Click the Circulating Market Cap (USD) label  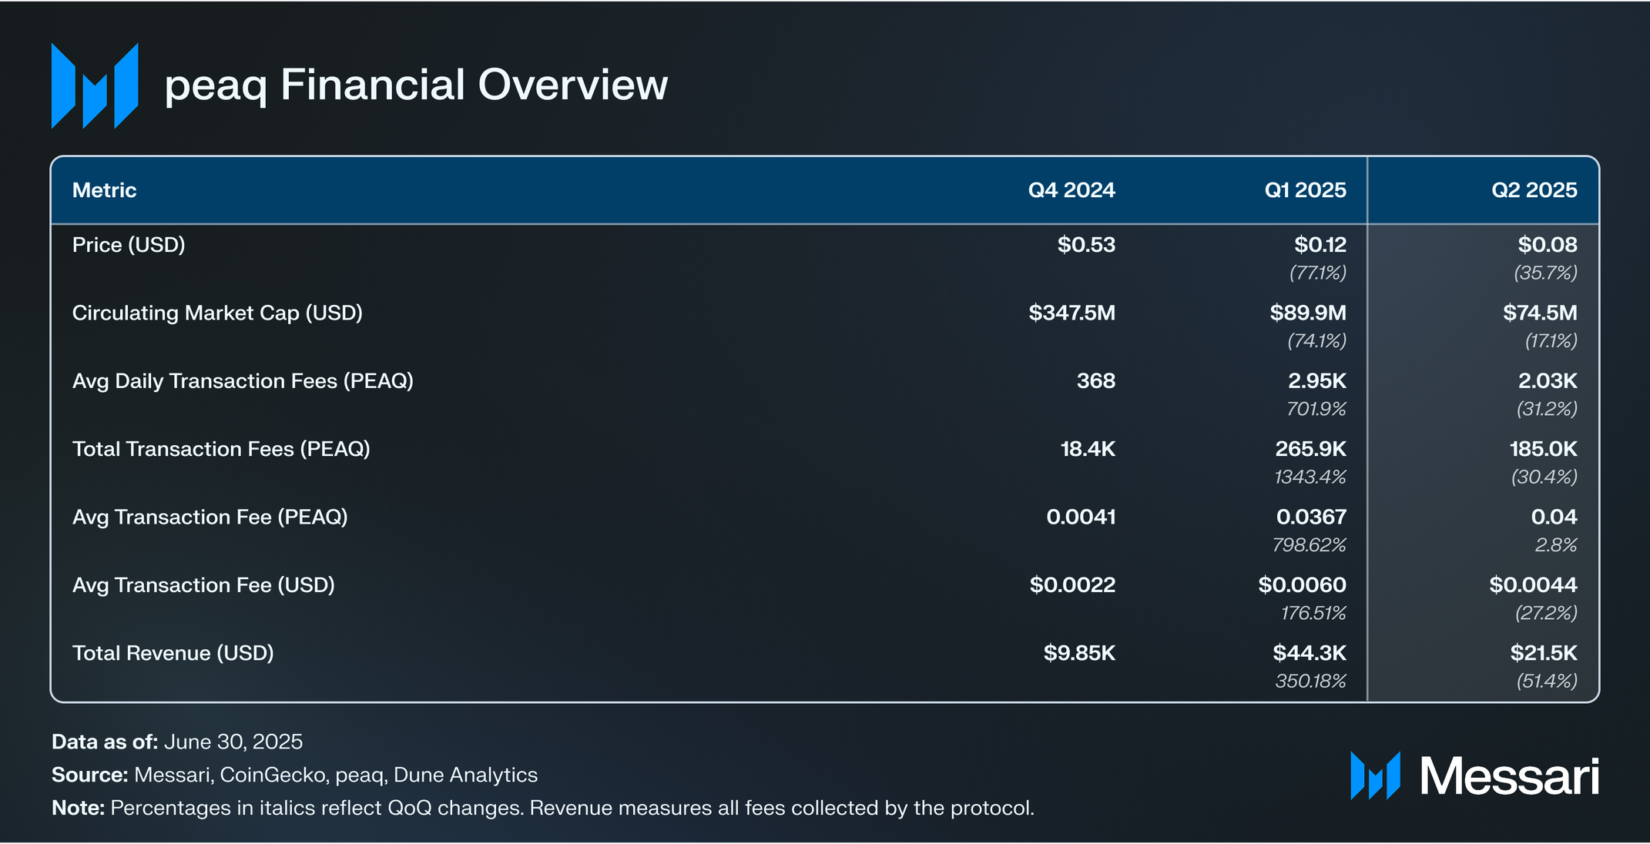pyautogui.click(x=217, y=313)
